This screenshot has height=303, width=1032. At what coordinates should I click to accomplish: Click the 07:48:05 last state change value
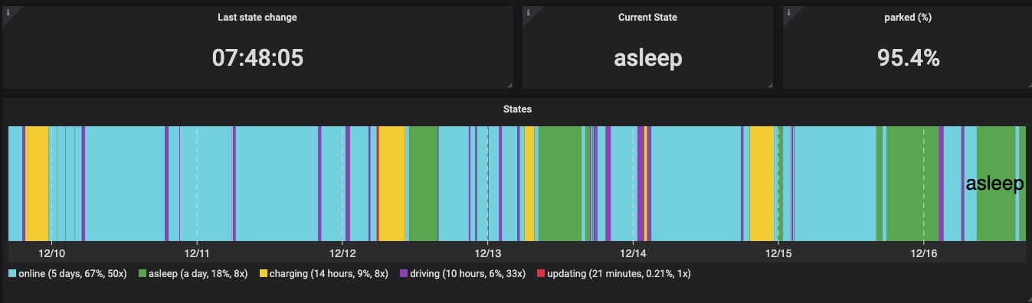click(257, 58)
